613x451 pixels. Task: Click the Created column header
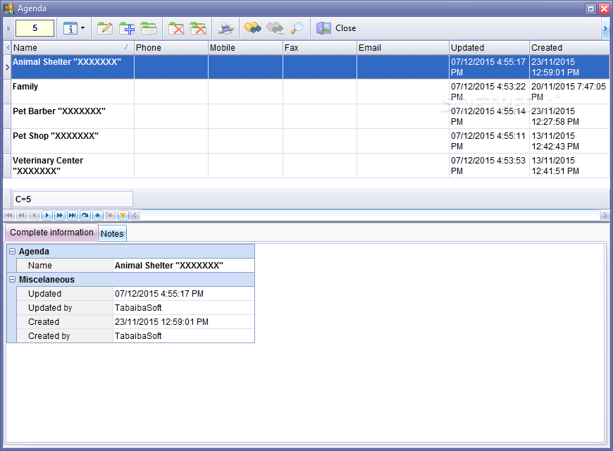point(569,48)
